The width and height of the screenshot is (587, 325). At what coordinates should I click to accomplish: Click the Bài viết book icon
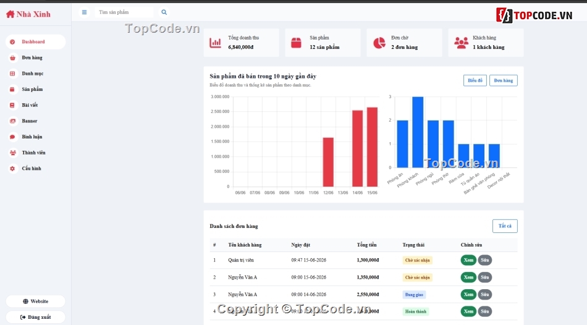click(x=12, y=105)
